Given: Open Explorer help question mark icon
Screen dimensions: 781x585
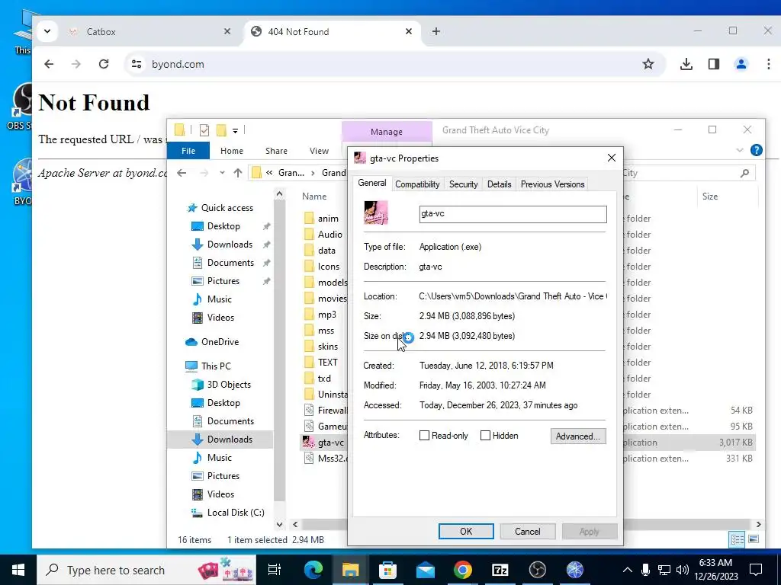Looking at the screenshot, I should pyautogui.click(x=756, y=150).
